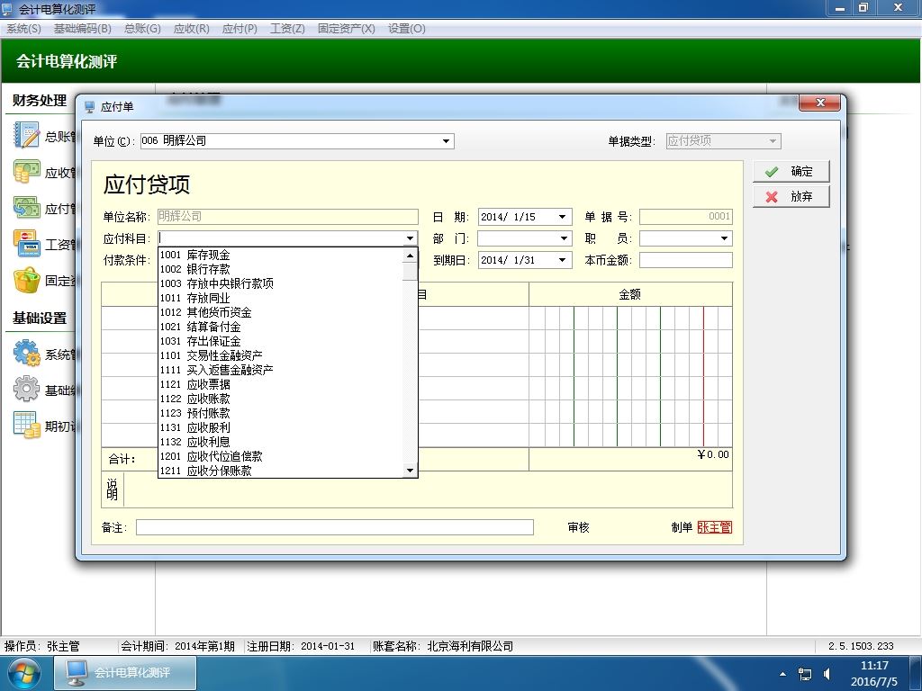Open the 基础编码(B) menu

[x=82, y=28]
